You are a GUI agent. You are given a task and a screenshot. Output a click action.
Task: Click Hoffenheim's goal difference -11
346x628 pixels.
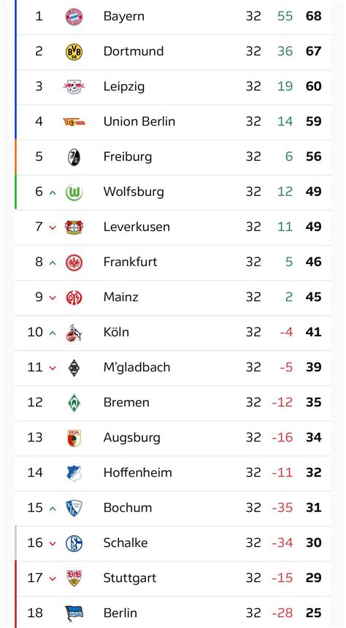click(x=282, y=472)
